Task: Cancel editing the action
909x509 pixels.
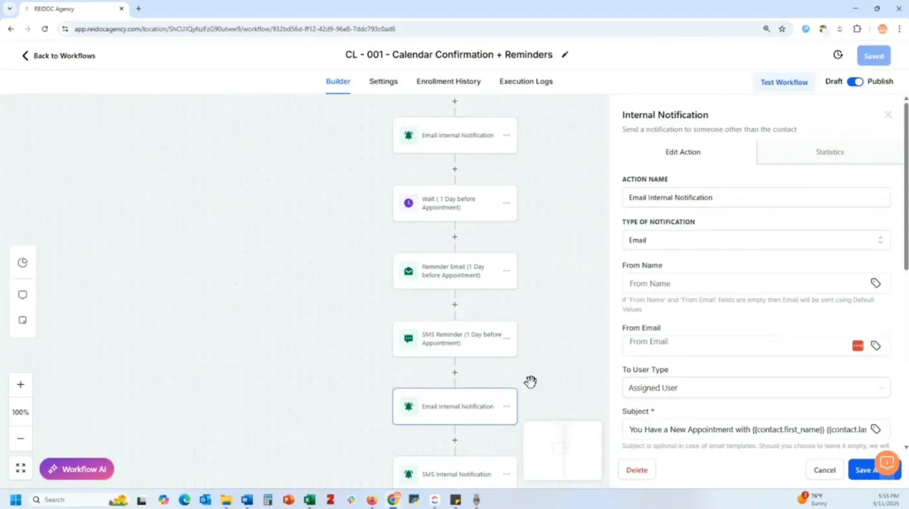Action: 824,470
